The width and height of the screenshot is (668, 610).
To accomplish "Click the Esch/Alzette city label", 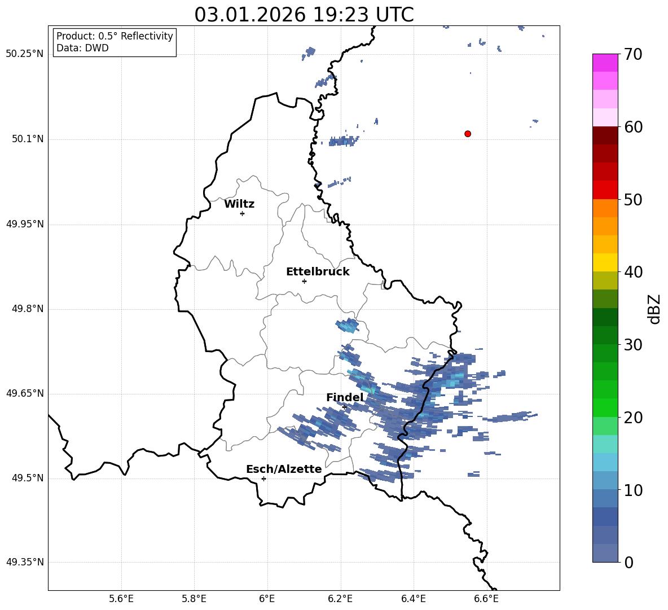I will point(284,469).
